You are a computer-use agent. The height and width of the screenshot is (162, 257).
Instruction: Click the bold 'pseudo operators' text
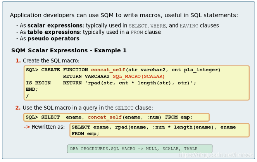point(53,38)
